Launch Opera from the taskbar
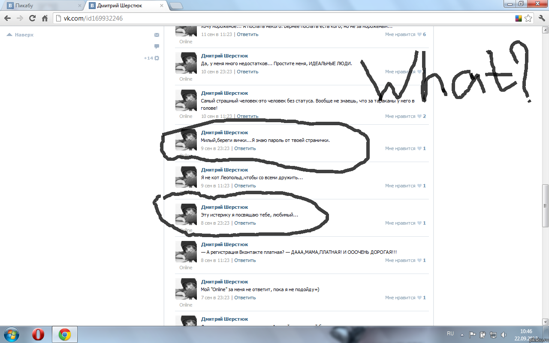 coord(38,334)
